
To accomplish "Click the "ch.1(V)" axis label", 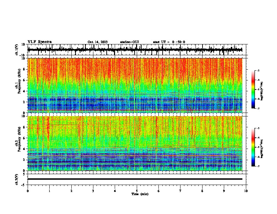I will pyautogui.click(x=17, y=50).
